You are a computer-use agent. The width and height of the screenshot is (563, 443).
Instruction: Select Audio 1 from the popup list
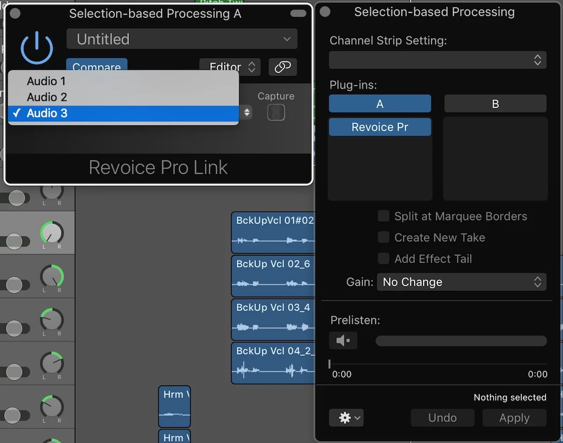(123, 81)
